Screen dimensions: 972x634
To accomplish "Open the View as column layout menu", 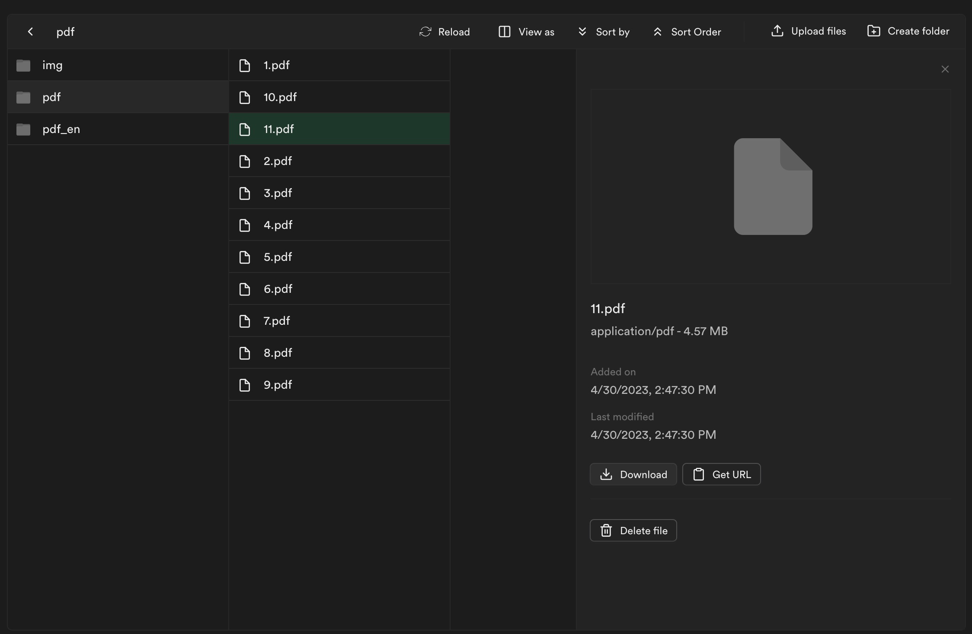I will coord(526,32).
